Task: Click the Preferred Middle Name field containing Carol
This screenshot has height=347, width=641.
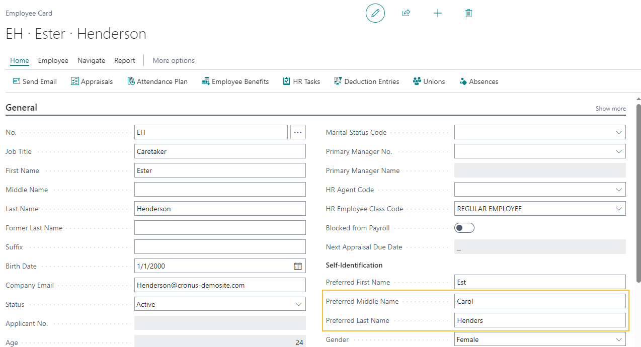Action: (x=540, y=301)
